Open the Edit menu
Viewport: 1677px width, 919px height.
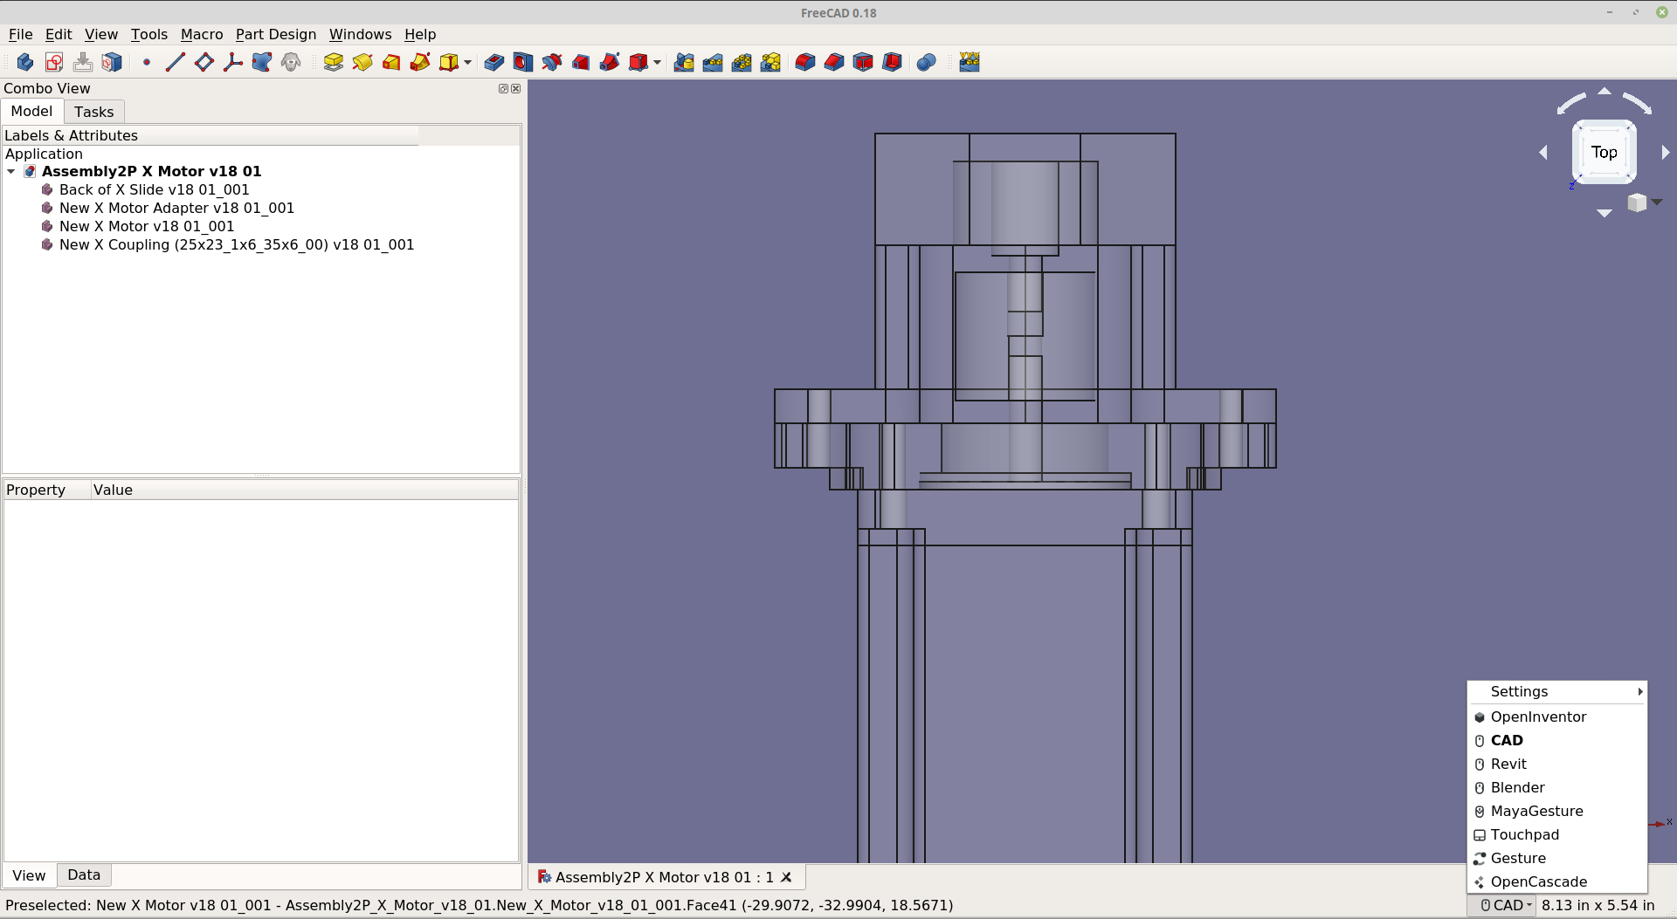pyautogui.click(x=59, y=34)
